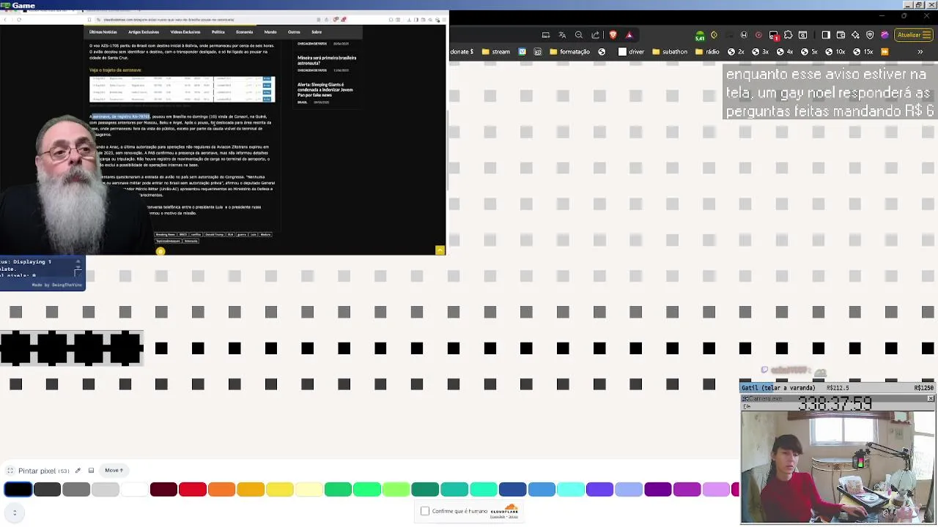
Task: Open the extensions puzzle icon
Action: [789, 34]
